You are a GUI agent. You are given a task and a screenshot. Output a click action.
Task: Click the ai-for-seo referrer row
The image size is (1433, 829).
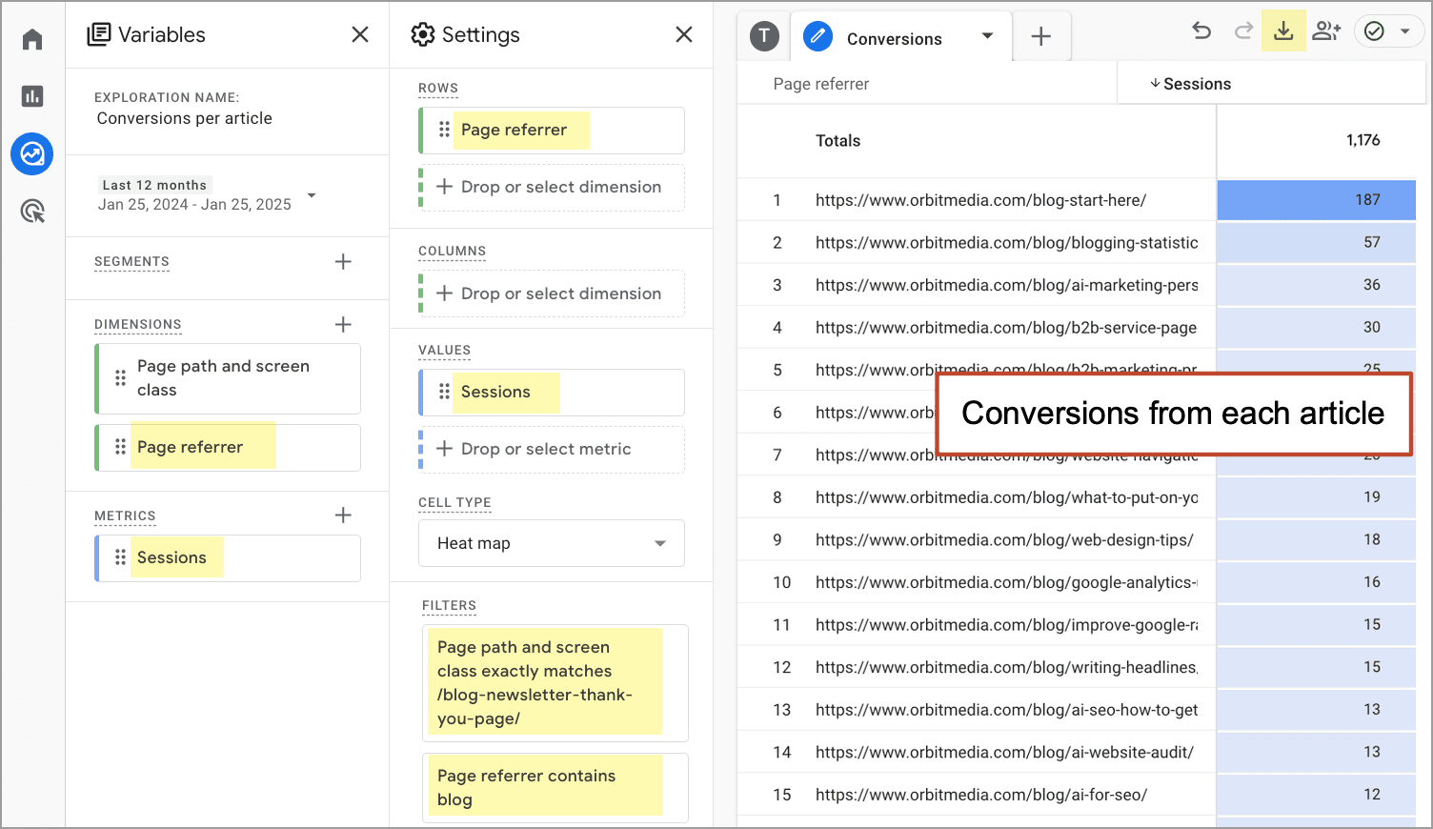tap(981, 795)
